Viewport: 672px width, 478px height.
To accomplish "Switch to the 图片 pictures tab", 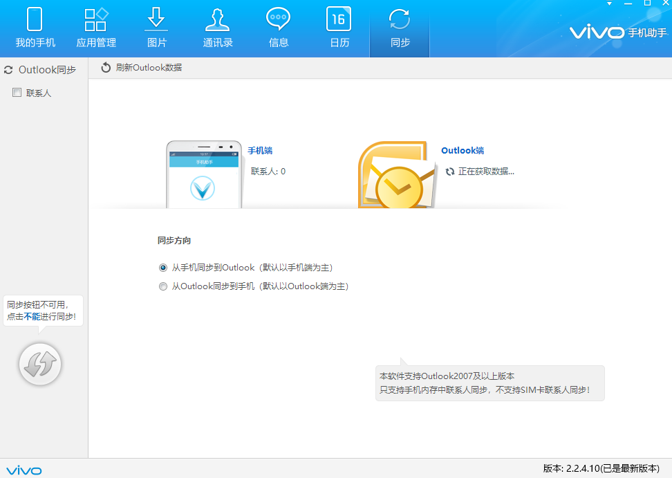I will coord(156,28).
